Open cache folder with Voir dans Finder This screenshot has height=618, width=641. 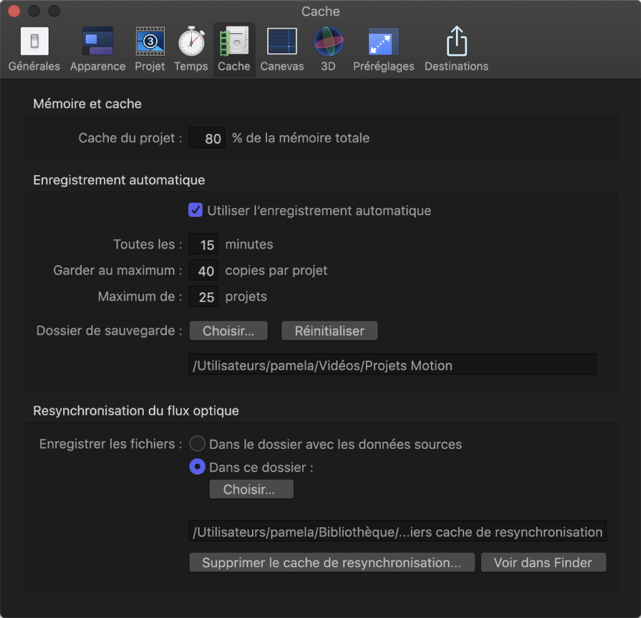click(543, 562)
